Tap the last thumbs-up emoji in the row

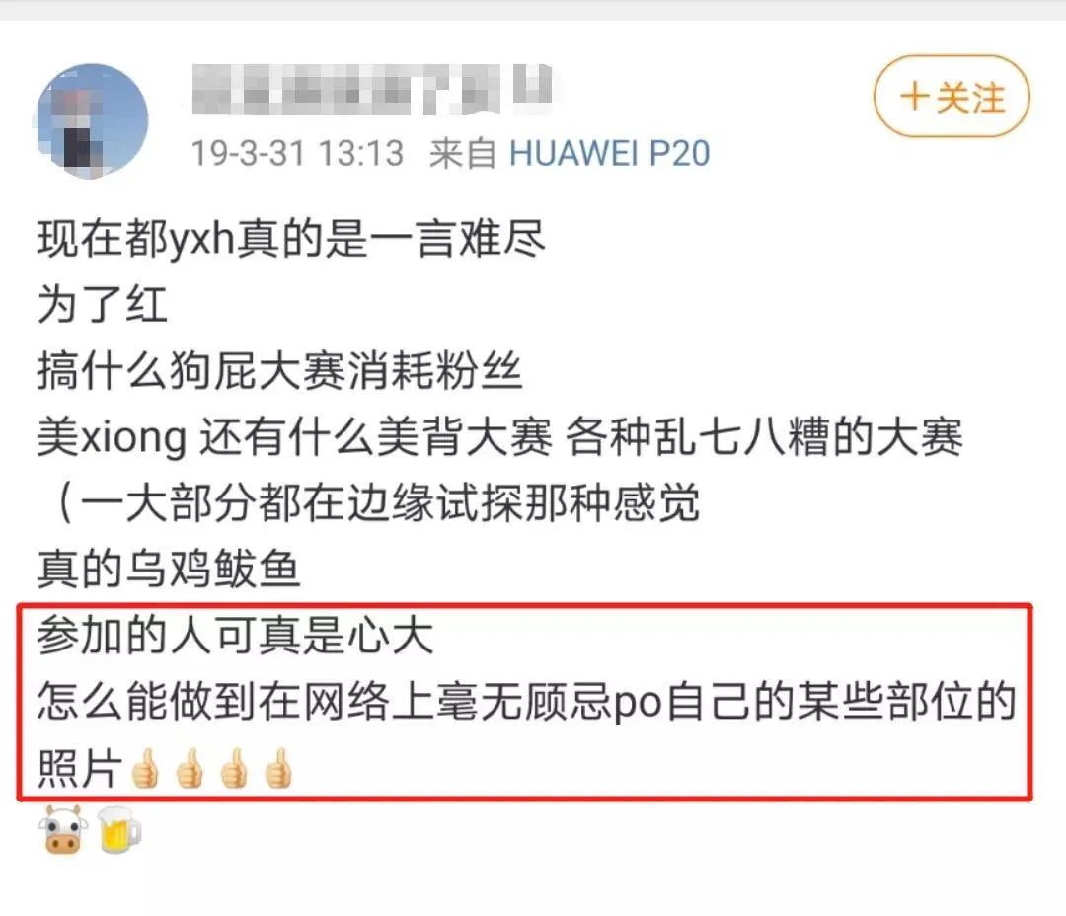(278, 768)
